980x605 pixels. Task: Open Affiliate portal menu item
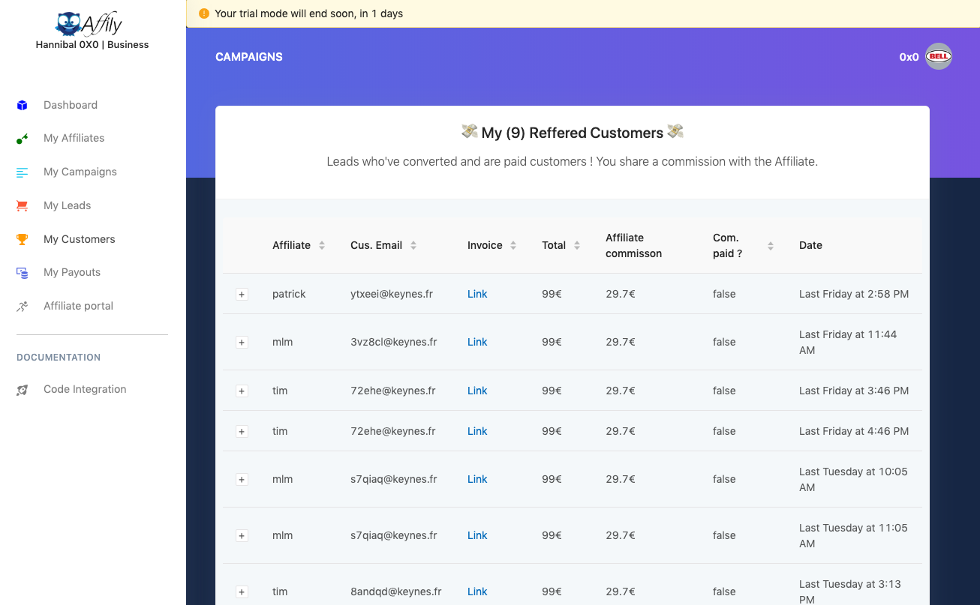click(x=78, y=306)
